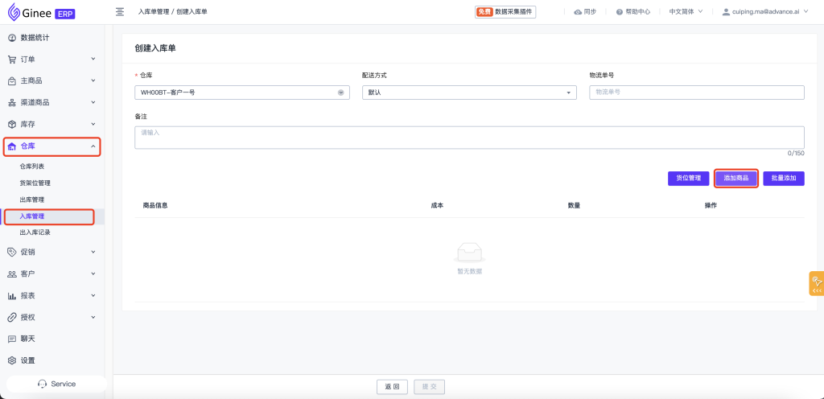
Task: Open 设置 settings in sidebar
Action: (27, 360)
